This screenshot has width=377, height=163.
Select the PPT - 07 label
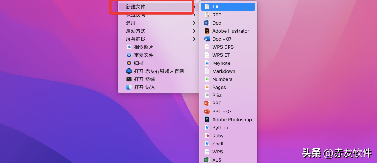[222, 111]
